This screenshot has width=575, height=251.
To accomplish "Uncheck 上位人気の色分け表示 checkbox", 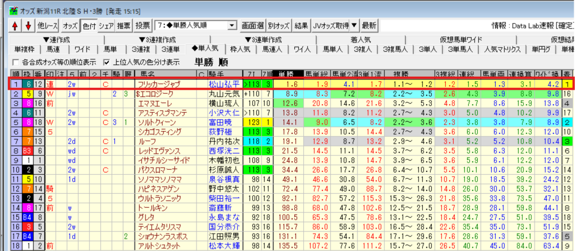I will tap(107, 62).
